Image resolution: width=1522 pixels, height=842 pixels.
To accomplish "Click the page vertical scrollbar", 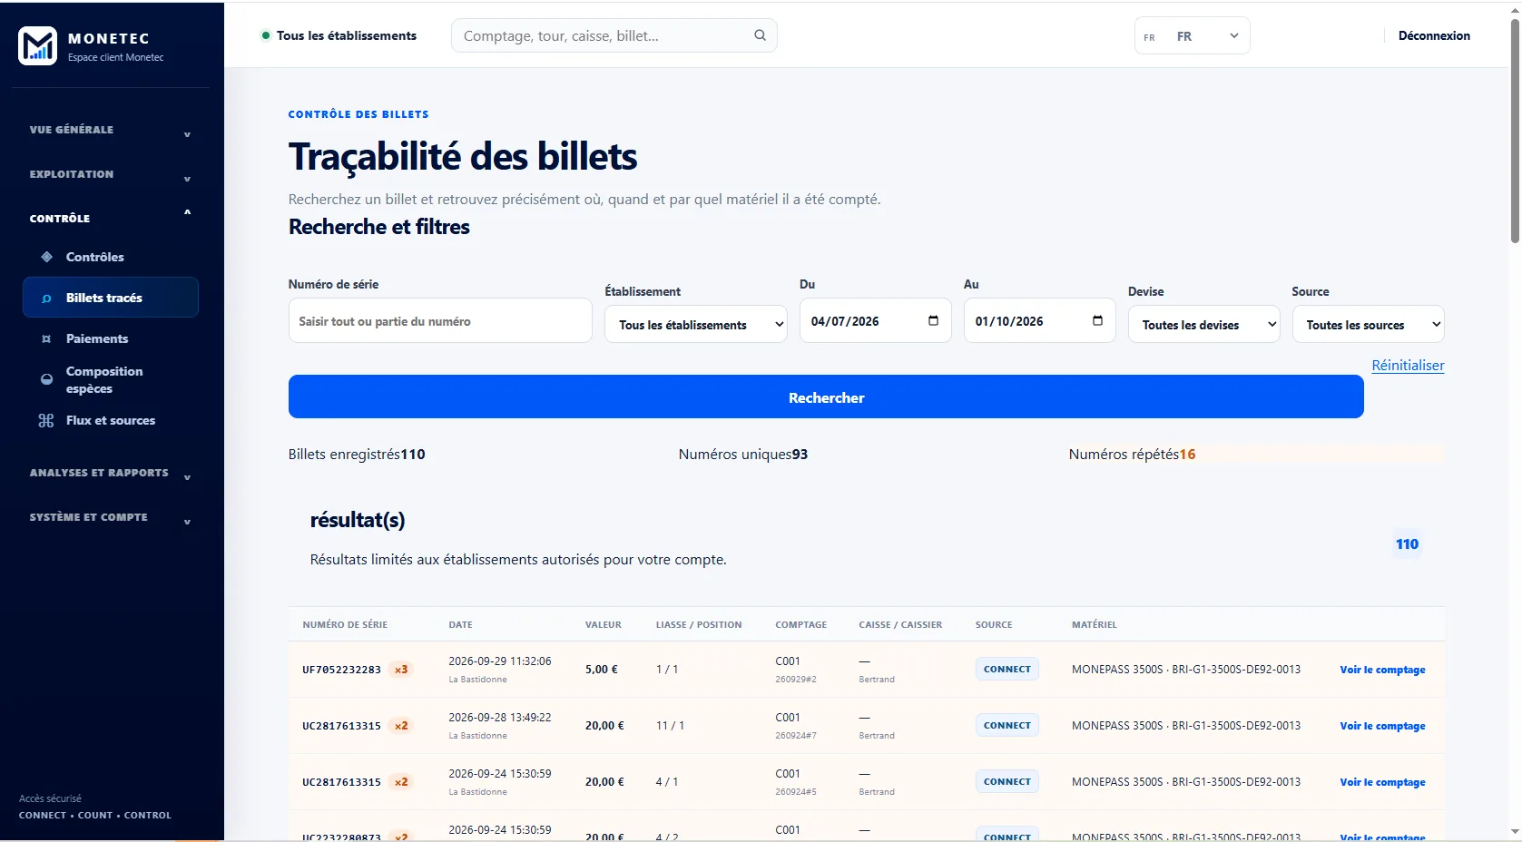I will point(1514,130).
